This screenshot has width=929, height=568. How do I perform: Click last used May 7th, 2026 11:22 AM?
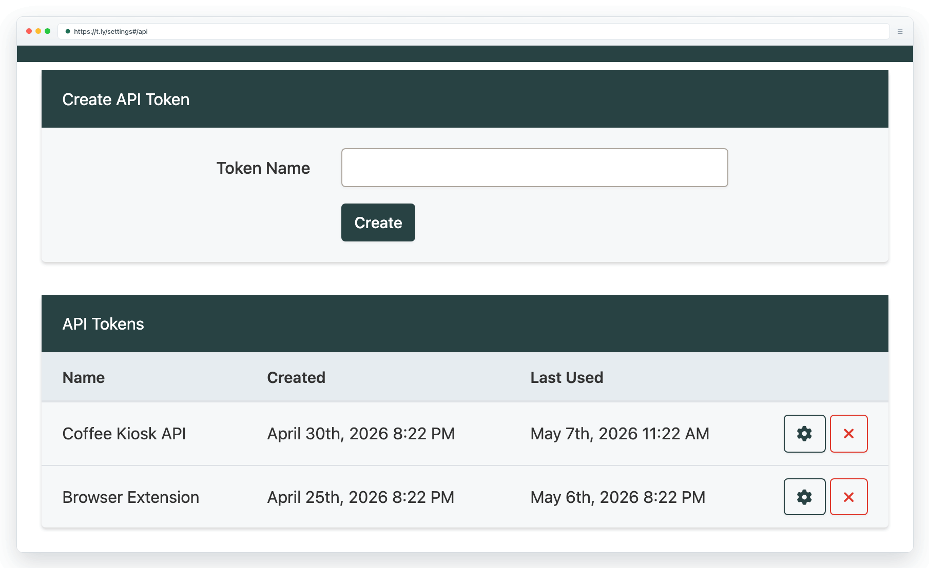pos(620,434)
